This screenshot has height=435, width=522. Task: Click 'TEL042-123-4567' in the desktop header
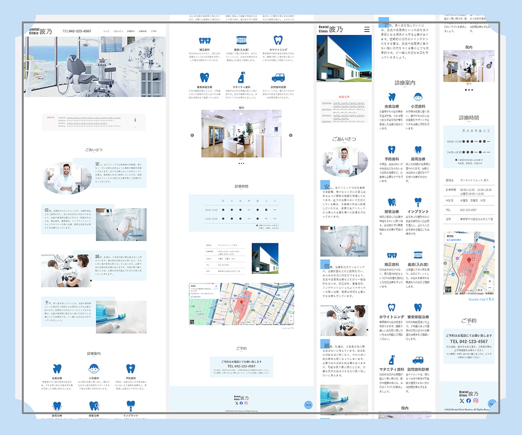tap(77, 31)
